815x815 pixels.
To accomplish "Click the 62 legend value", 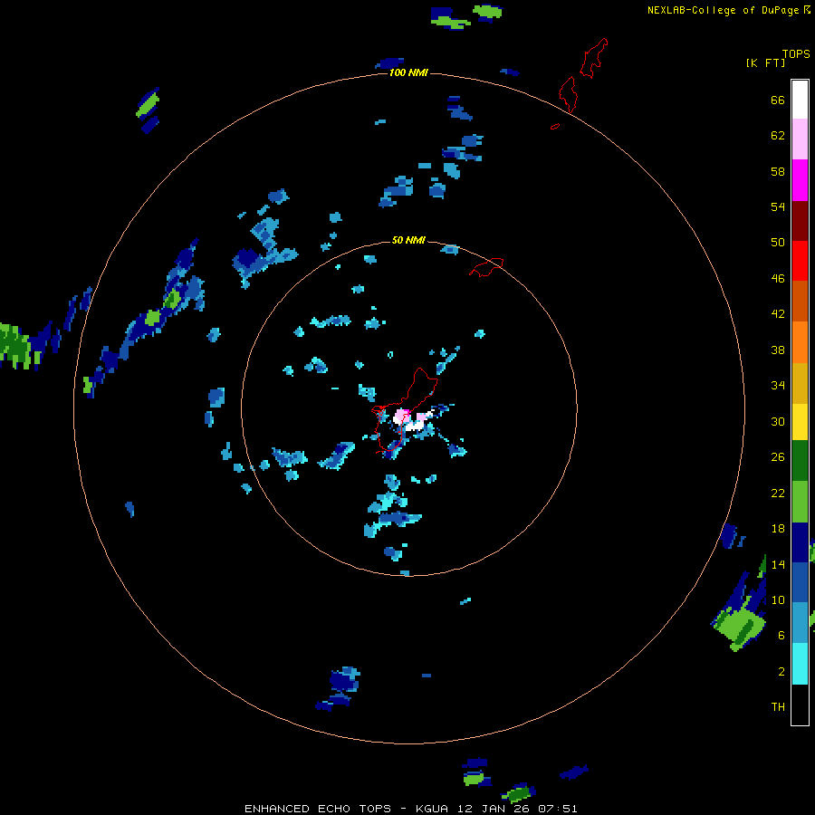I will pyautogui.click(x=778, y=136).
